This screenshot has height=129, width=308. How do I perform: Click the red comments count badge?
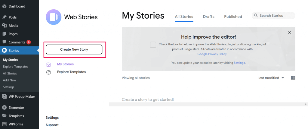(x=29, y=42)
